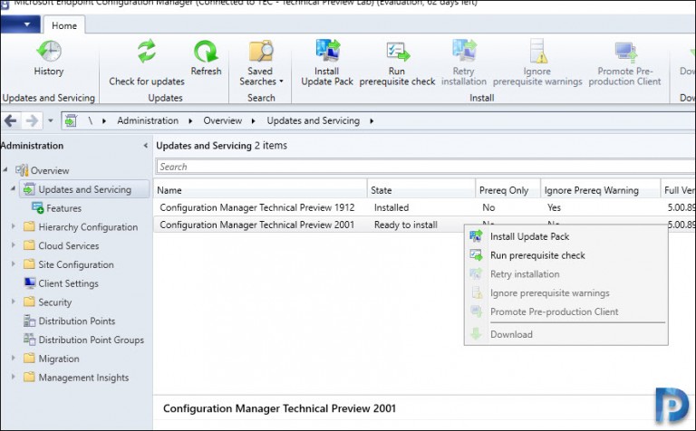Collapse the Updates and Servicing node
The width and height of the screenshot is (696, 431).
pos(13,189)
